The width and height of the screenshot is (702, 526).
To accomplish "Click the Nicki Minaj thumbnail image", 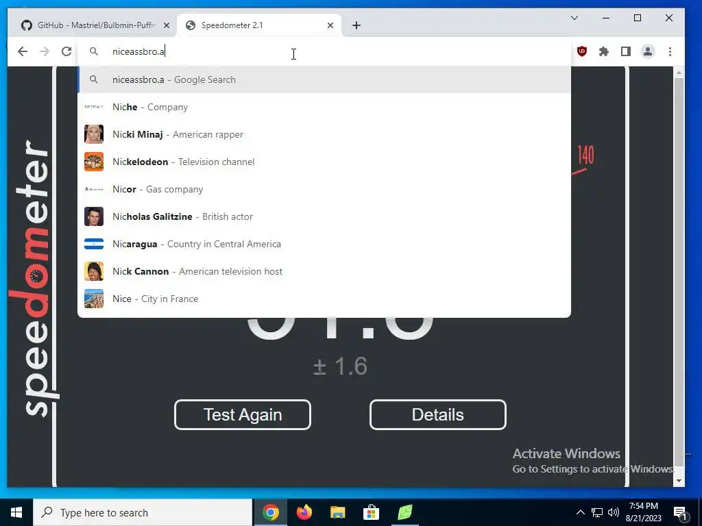I will click(x=94, y=134).
